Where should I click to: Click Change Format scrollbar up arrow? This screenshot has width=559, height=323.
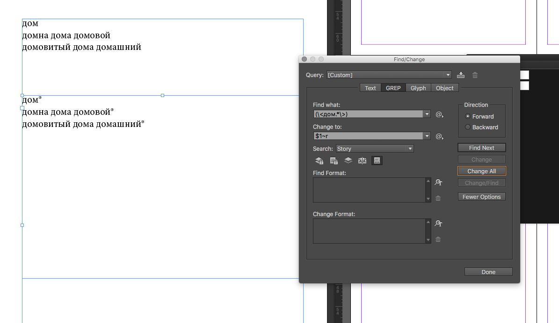428,222
